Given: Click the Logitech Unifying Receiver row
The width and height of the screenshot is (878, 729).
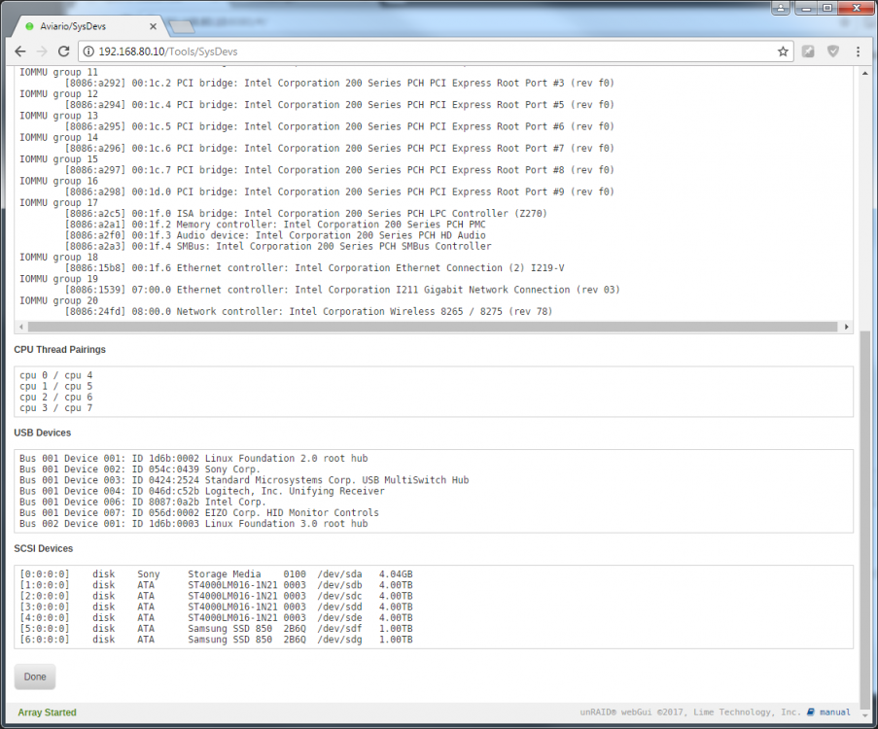Looking at the screenshot, I should [202, 491].
